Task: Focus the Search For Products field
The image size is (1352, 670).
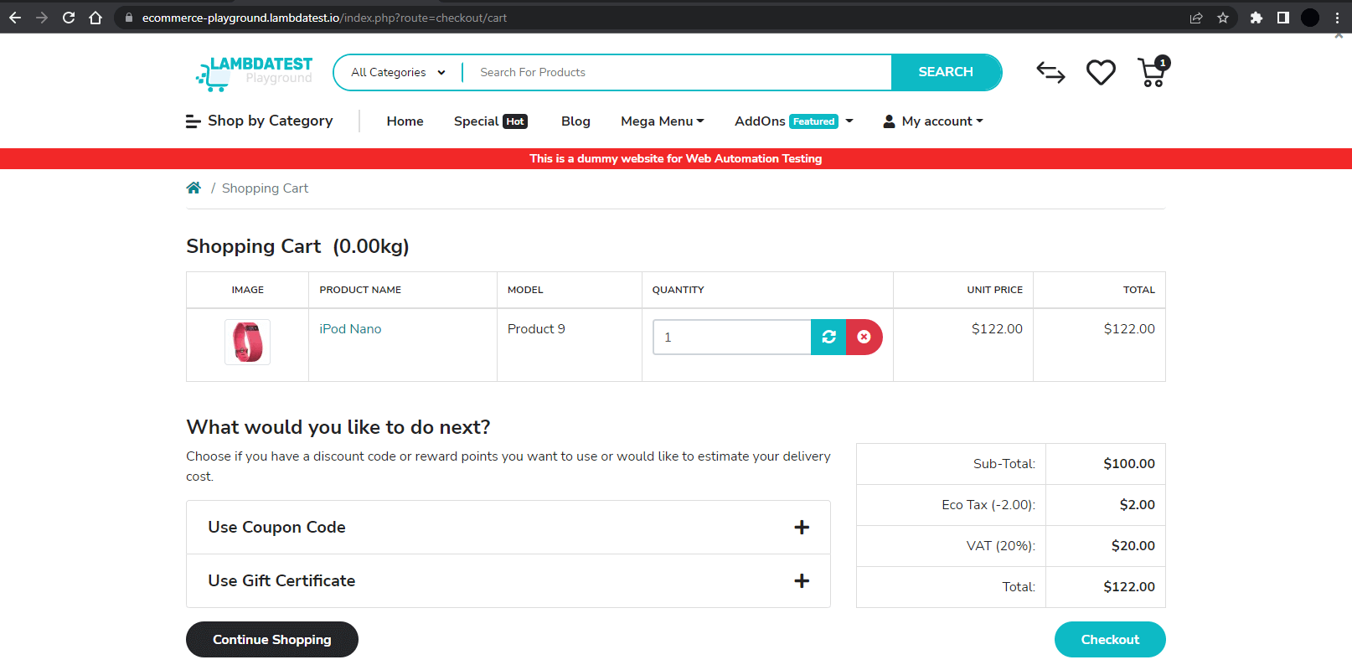Action: [x=677, y=72]
